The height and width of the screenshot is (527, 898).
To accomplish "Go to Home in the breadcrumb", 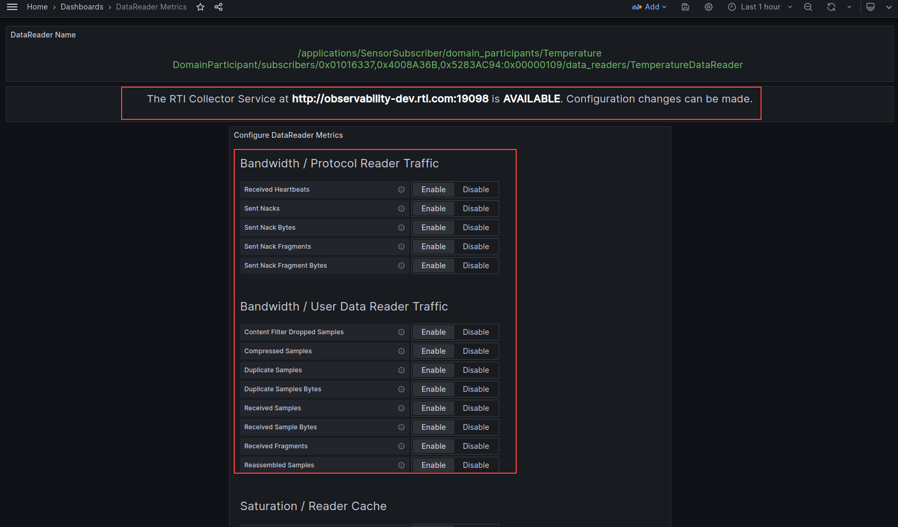I will pos(37,7).
